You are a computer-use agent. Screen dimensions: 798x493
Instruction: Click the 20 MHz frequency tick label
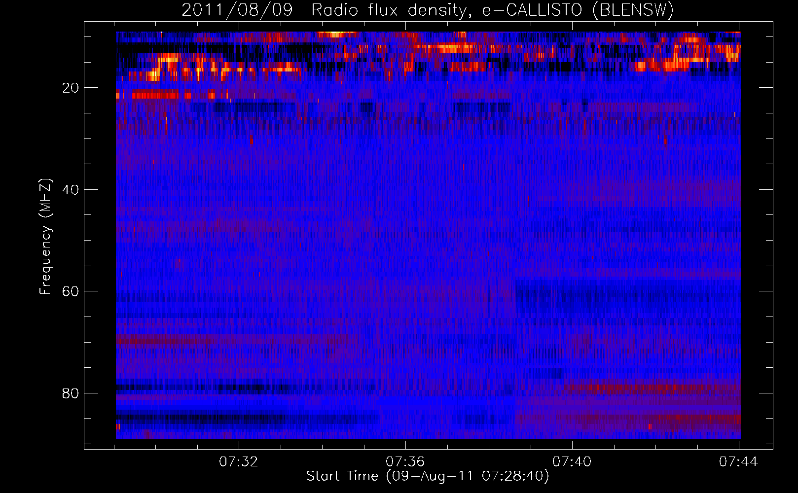click(71, 88)
